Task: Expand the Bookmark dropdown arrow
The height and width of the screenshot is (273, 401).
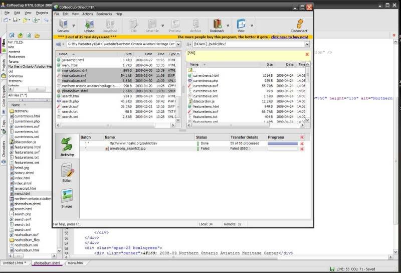Action: coord(228,26)
